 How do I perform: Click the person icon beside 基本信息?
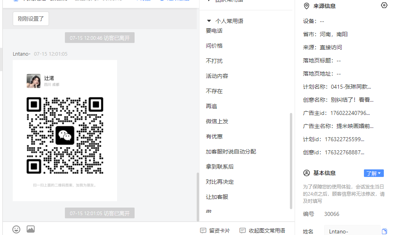coord(306,173)
